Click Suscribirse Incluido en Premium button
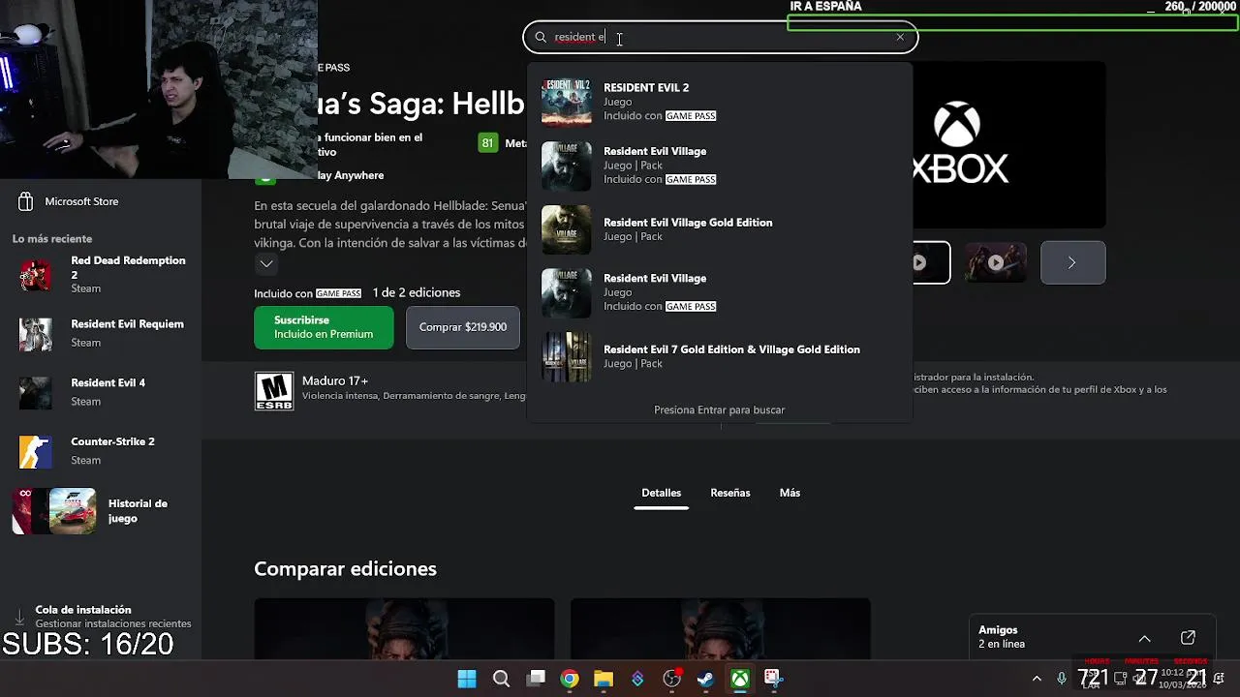 (x=324, y=327)
